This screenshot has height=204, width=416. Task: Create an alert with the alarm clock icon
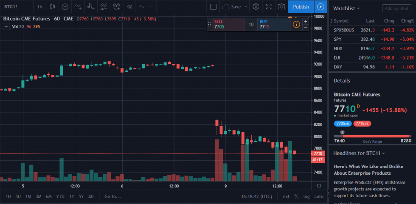[x=116, y=7]
